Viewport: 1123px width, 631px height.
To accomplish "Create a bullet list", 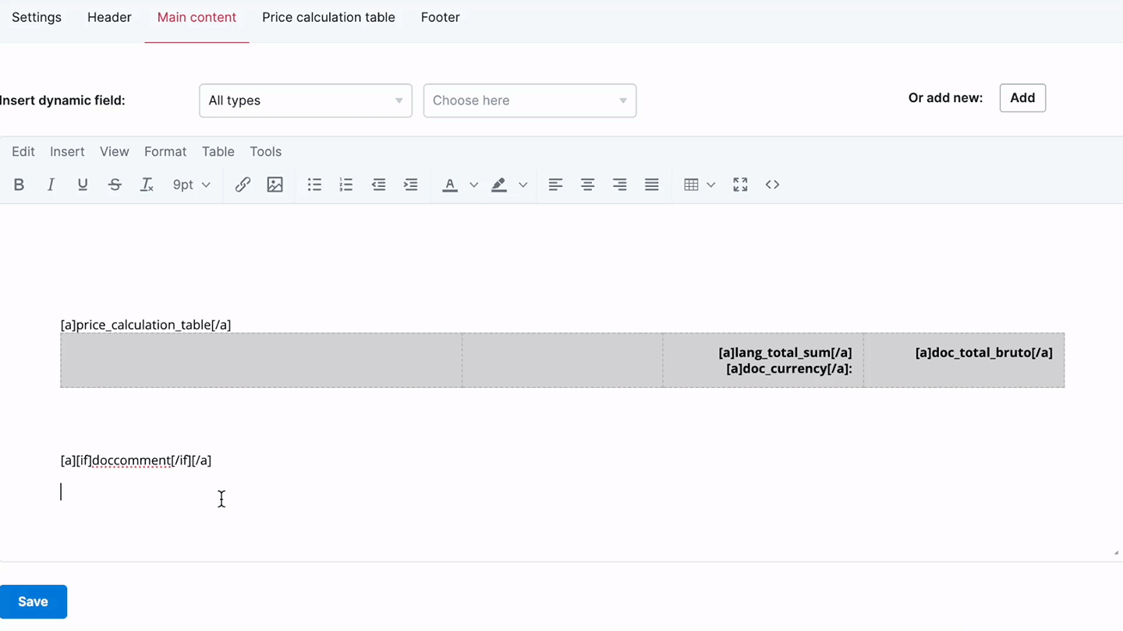I will 314,185.
